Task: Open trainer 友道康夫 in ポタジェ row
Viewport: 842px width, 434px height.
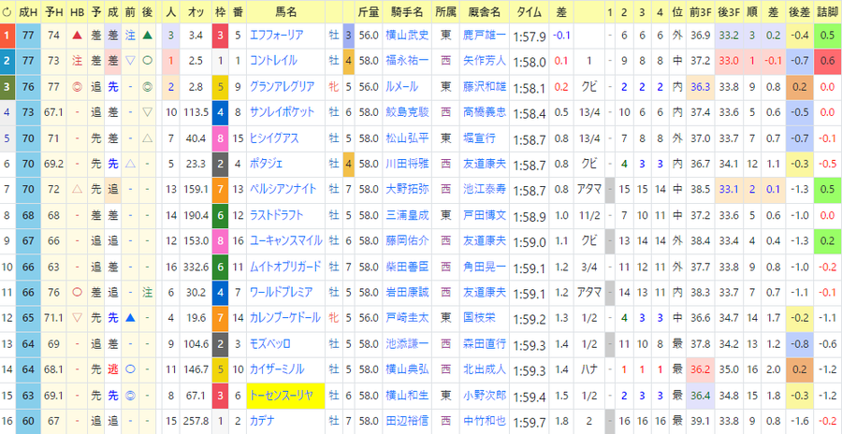Action: [x=485, y=165]
